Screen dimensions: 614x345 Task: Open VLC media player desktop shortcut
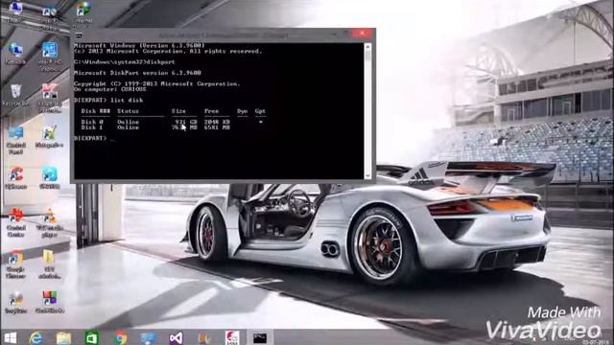(x=49, y=223)
